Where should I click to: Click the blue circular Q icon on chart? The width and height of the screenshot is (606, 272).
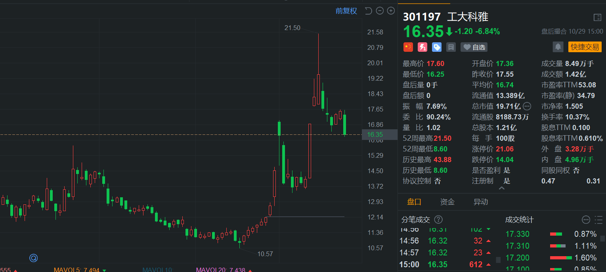(34, 258)
